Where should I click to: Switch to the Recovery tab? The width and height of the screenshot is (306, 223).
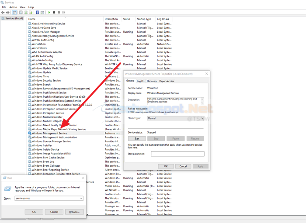coord(152,81)
